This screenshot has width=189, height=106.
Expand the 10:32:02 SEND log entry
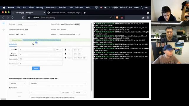(x=94, y=48)
